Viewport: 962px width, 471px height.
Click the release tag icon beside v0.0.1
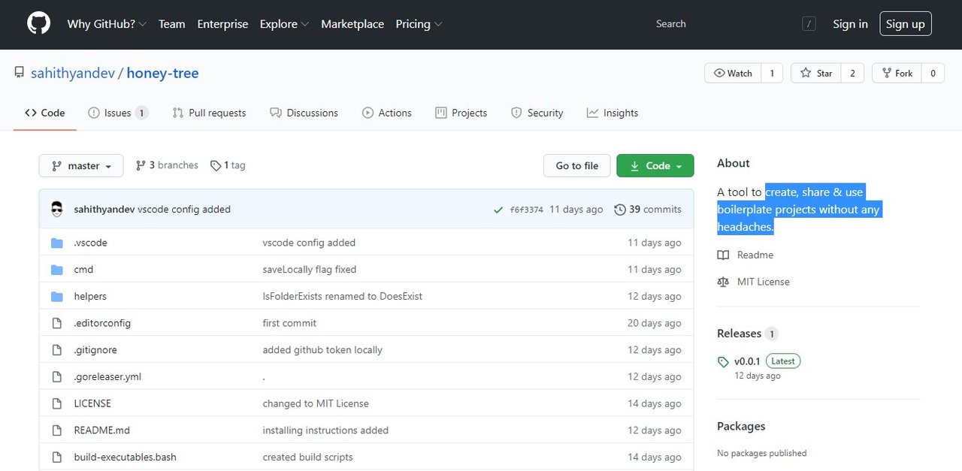[723, 362]
